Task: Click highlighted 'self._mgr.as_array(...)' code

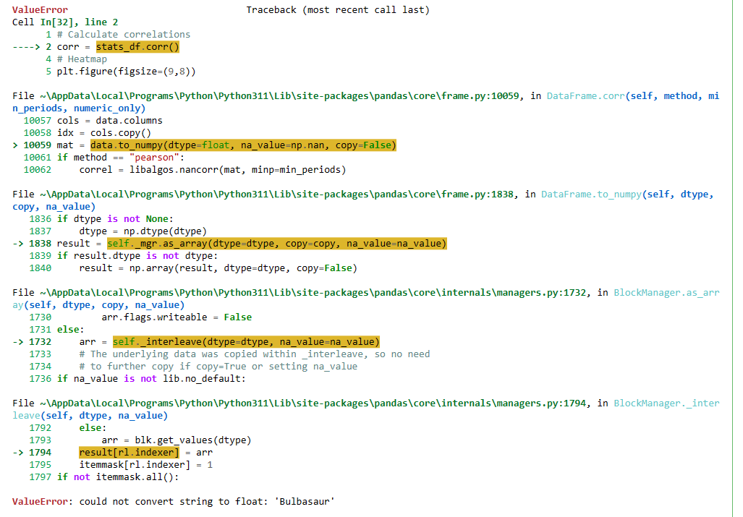Action: 277,244
